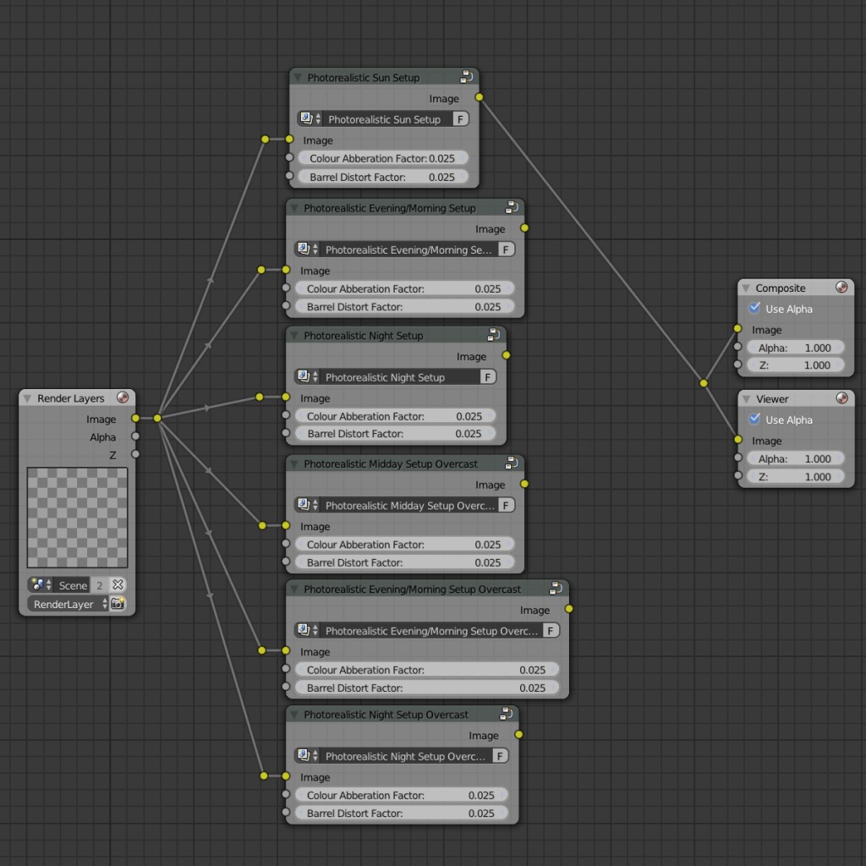Toggle fake user F on Photorealistic Evening/Morning Setup
Image resolution: width=866 pixels, height=866 pixels.
pos(506,249)
